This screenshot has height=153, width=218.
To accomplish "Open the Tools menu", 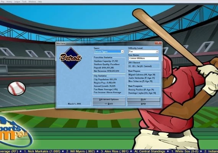I will pyautogui.click(x=24, y=2).
